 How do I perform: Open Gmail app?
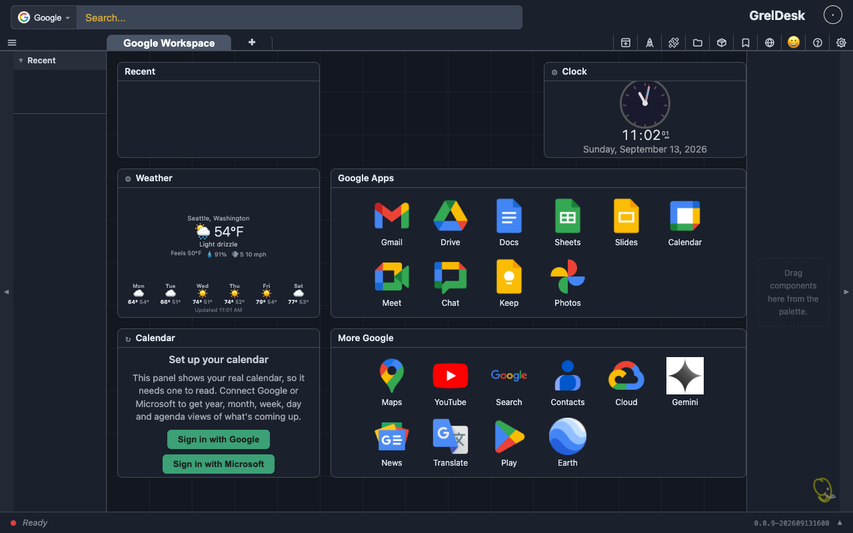(392, 223)
